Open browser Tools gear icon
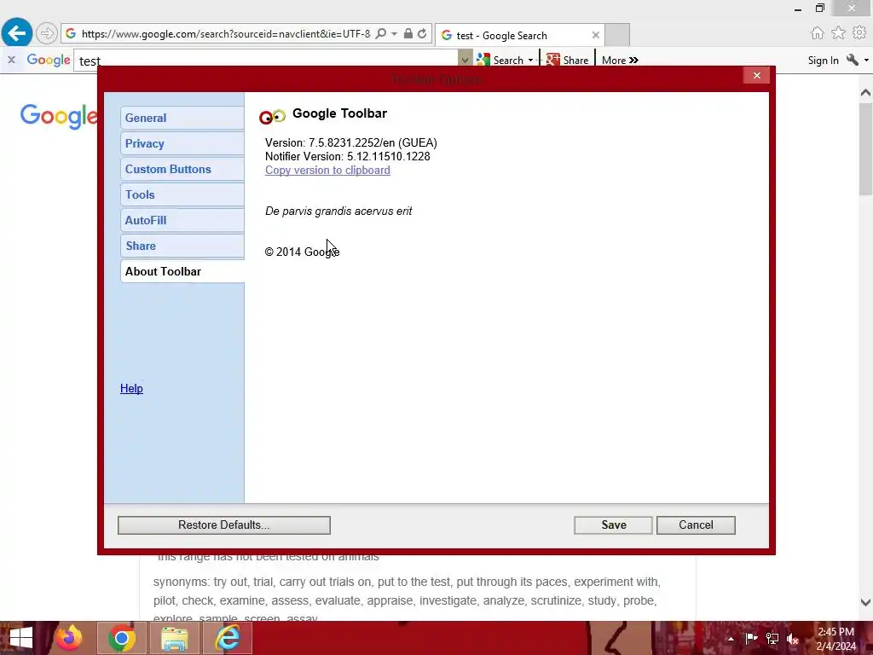Viewport: 873px width, 655px height. [859, 33]
